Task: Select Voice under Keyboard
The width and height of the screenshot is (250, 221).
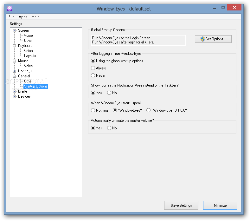Action: [29, 51]
